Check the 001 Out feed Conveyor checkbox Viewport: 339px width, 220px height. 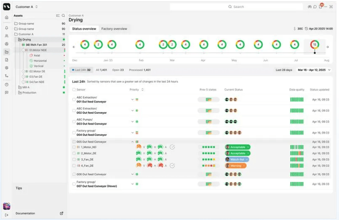pyautogui.click(x=74, y=100)
